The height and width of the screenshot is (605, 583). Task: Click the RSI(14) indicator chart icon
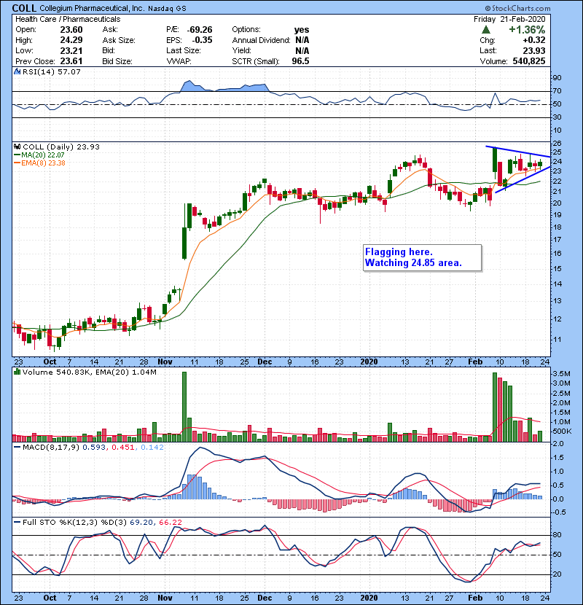point(17,71)
